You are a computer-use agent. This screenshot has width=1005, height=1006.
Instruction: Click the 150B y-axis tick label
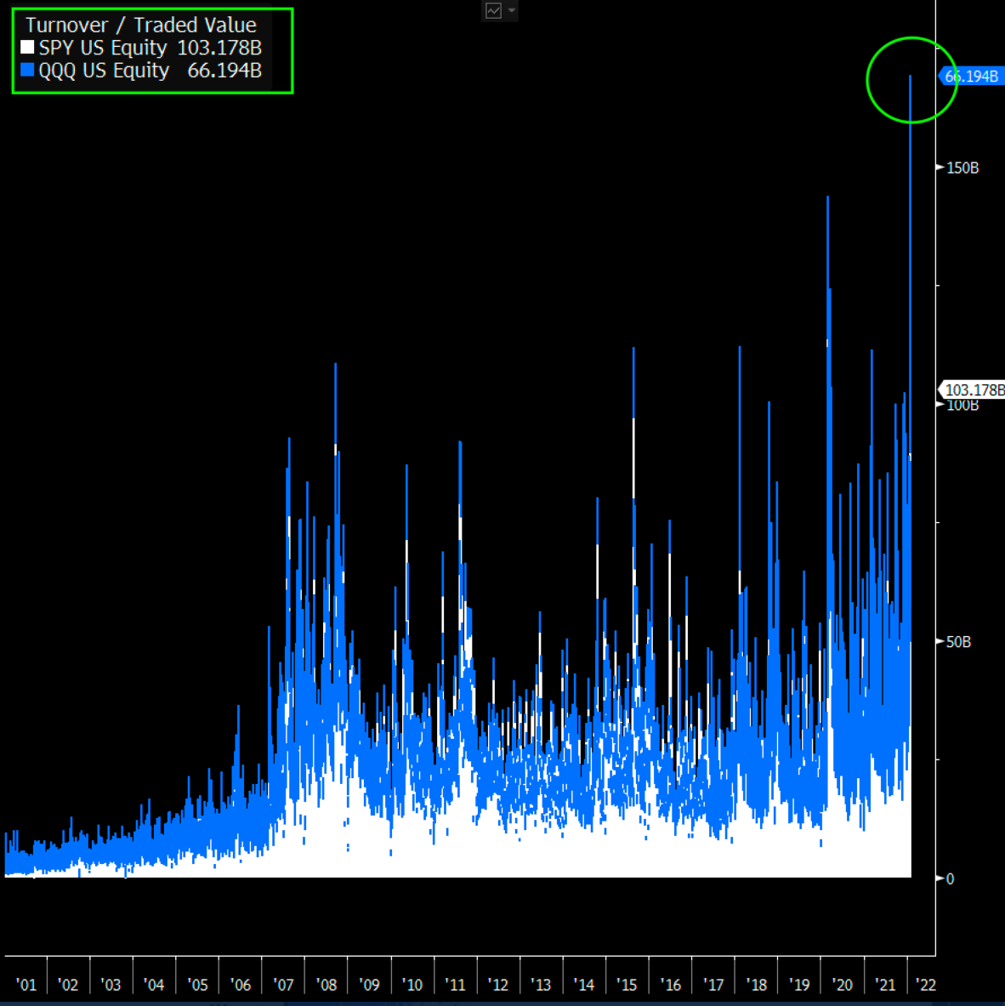pos(962,168)
